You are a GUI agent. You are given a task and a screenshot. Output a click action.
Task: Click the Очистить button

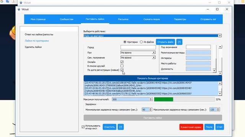tap(109, 127)
